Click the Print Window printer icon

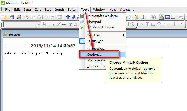[x=19, y=17]
